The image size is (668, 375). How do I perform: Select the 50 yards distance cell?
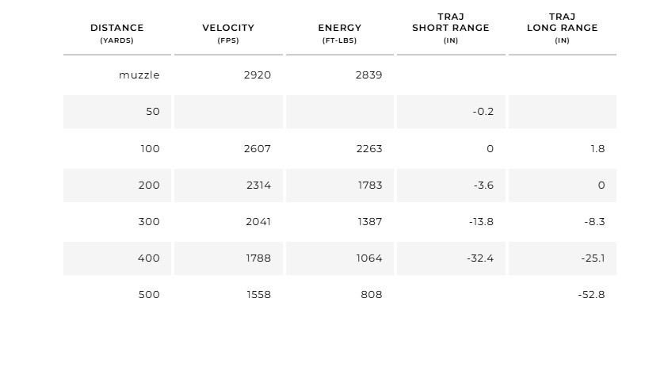coord(117,112)
